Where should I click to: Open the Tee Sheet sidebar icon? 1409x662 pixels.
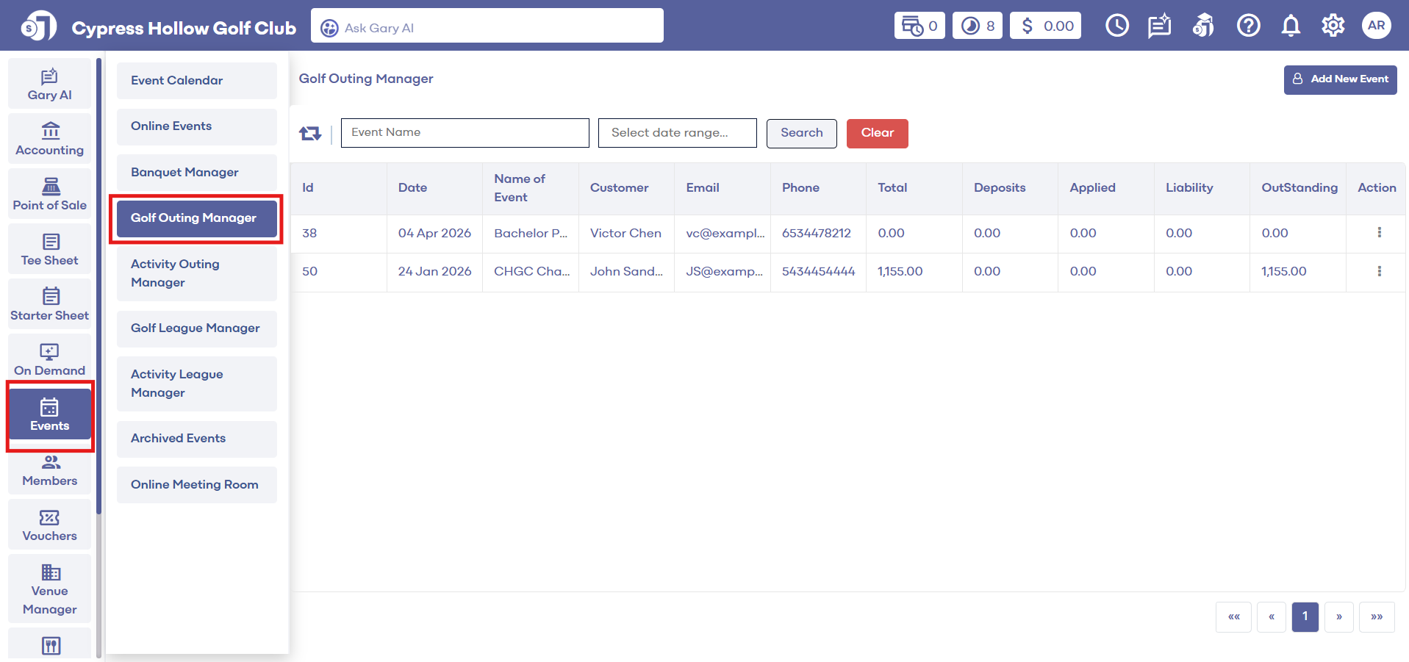click(x=50, y=250)
